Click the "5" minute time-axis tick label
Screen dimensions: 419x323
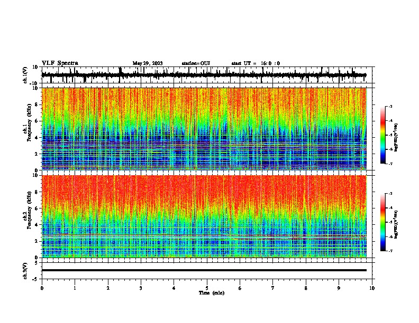point(207,288)
